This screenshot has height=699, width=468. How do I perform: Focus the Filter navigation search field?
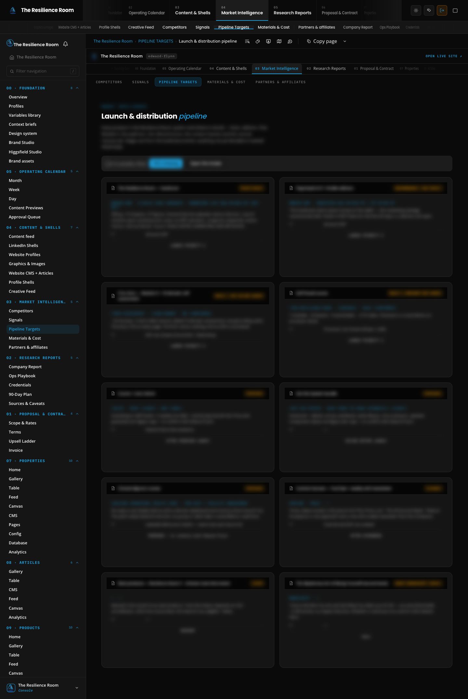[x=43, y=71]
